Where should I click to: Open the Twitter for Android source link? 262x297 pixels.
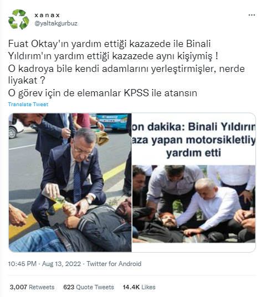(x=114, y=264)
